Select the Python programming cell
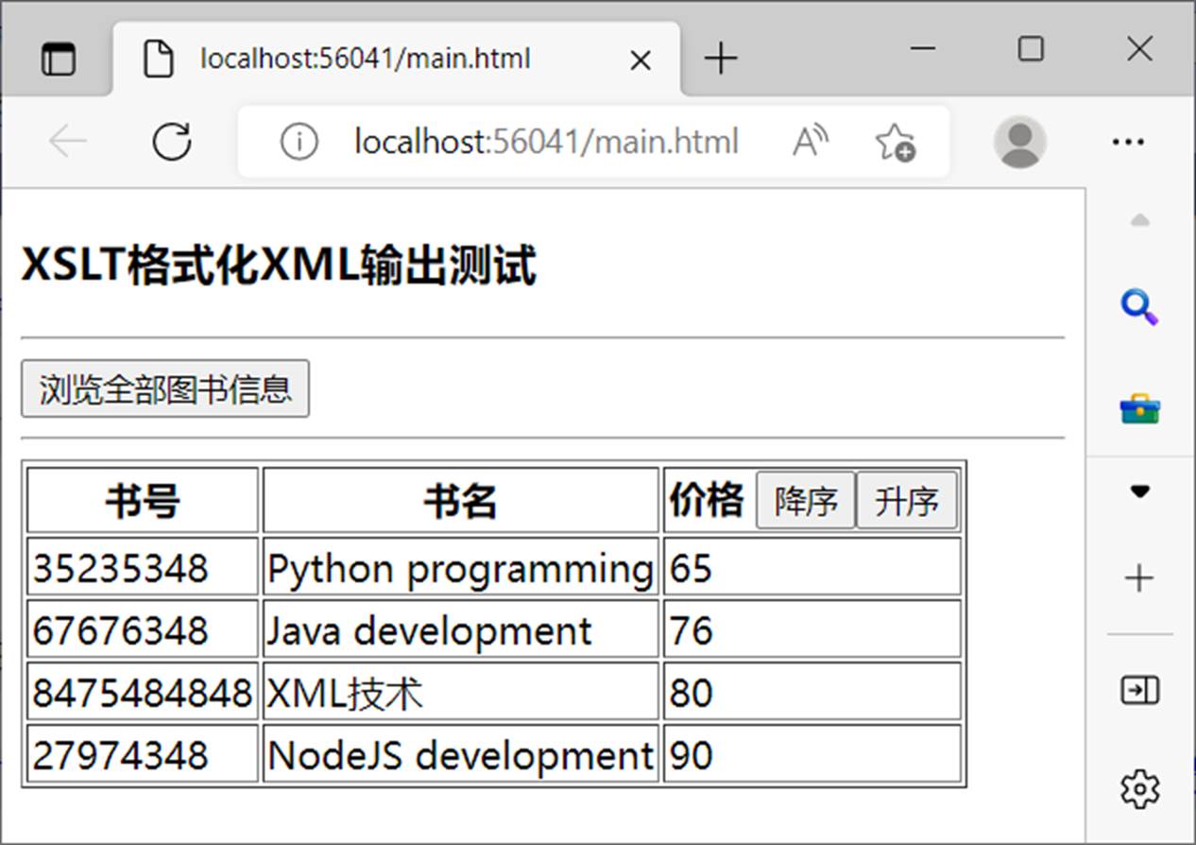Viewport: 1196px width, 845px height. tap(460, 568)
